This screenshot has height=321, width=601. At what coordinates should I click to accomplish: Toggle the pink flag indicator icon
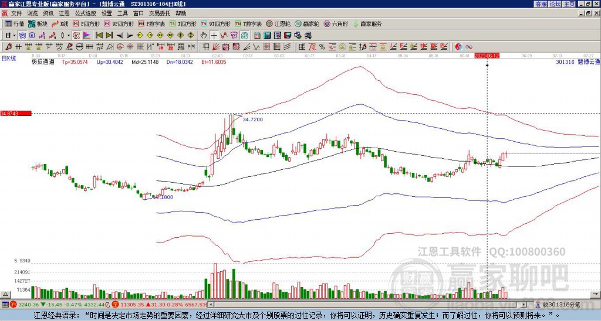coord(87,36)
